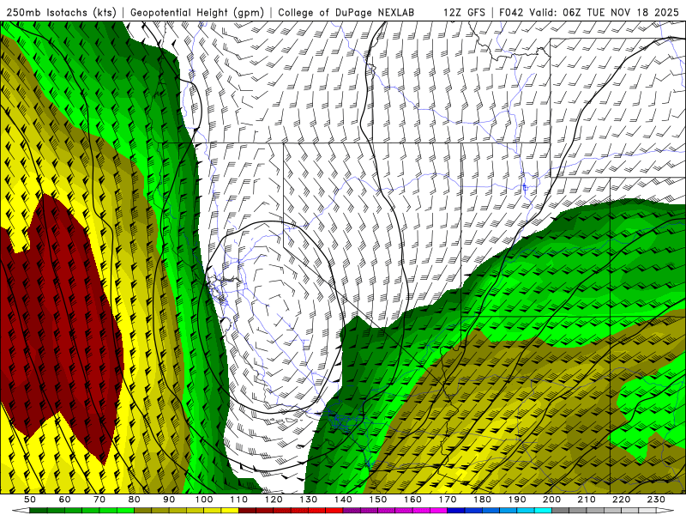Click the 'F042' forecast hour text
This screenshot has width=686, height=515.
coord(511,12)
